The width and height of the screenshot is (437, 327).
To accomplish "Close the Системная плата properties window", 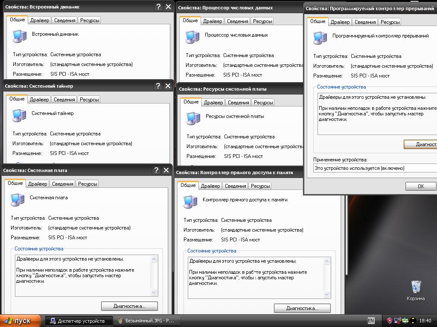I will (166, 170).
